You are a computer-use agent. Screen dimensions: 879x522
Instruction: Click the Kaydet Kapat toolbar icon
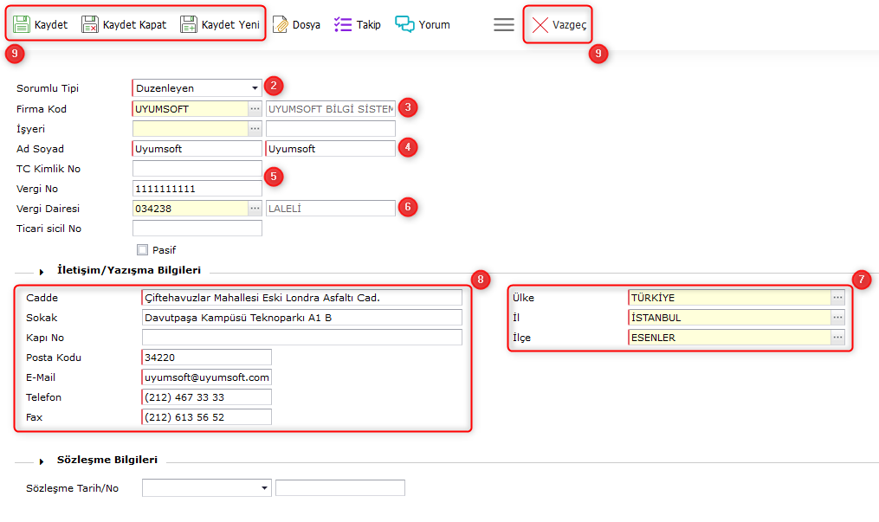point(90,24)
